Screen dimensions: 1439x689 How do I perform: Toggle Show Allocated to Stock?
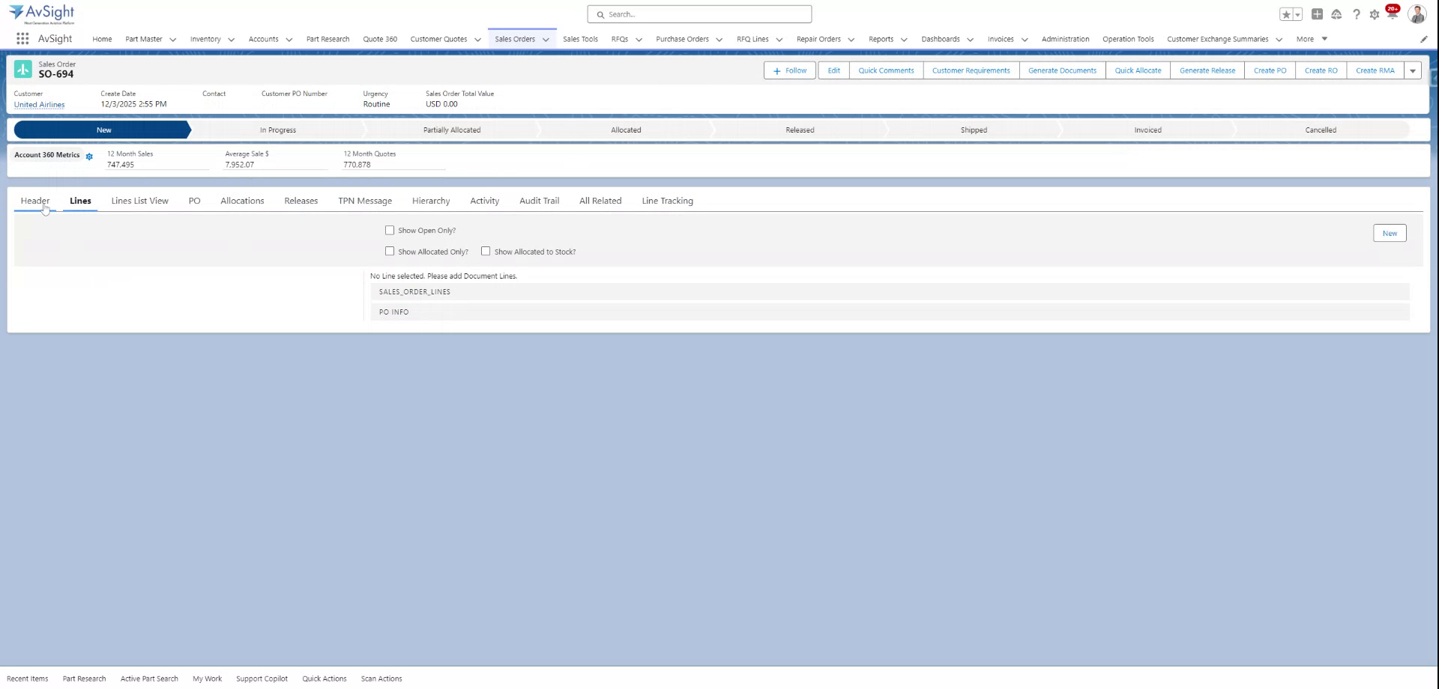486,251
